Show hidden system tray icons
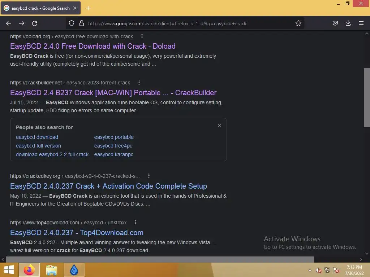This screenshot has width=370, height=277. [310, 270]
